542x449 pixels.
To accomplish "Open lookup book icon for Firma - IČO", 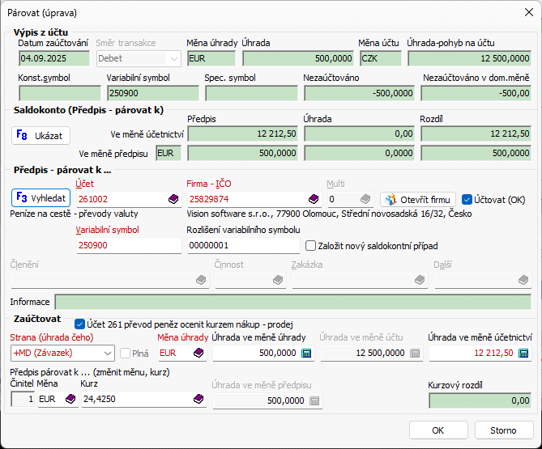I will 314,199.
